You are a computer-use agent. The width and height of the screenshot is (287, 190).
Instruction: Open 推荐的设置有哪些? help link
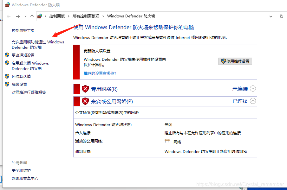point(100,73)
